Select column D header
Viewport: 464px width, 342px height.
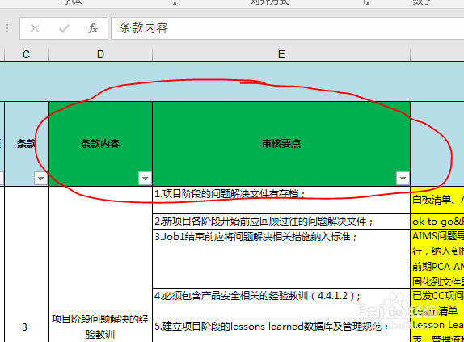(x=100, y=54)
